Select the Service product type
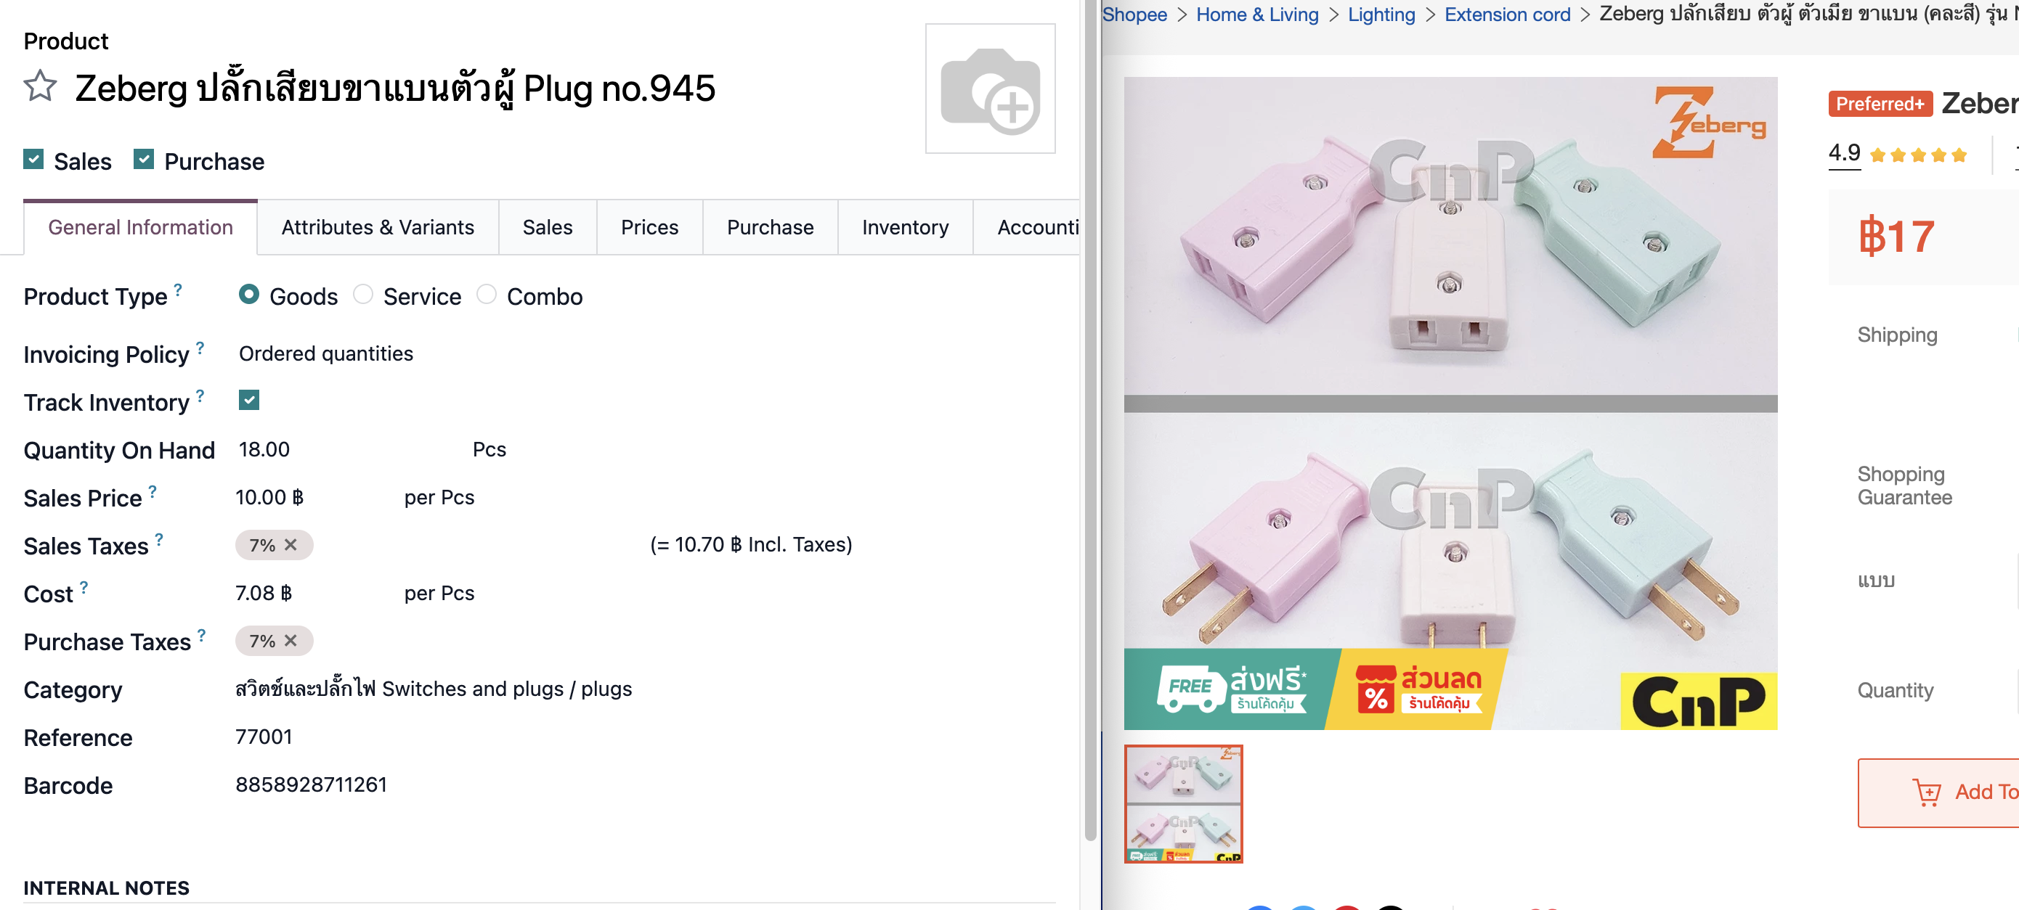The image size is (2019, 910). pyautogui.click(x=363, y=295)
